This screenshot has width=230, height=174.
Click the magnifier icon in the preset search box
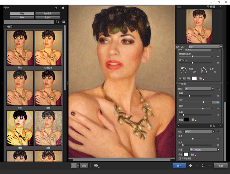52,22
